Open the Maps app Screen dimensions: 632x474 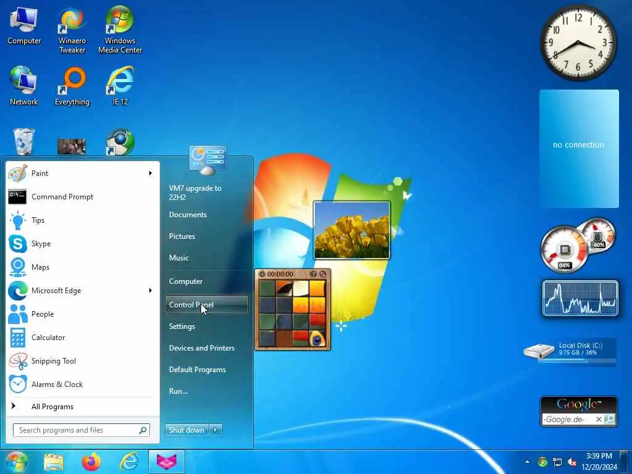point(83,267)
